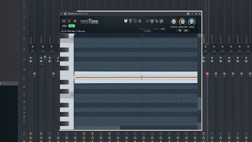This screenshot has width=252, height=142.
Task: Click left small button under VARIATION knob
Action: coord(179,30)
